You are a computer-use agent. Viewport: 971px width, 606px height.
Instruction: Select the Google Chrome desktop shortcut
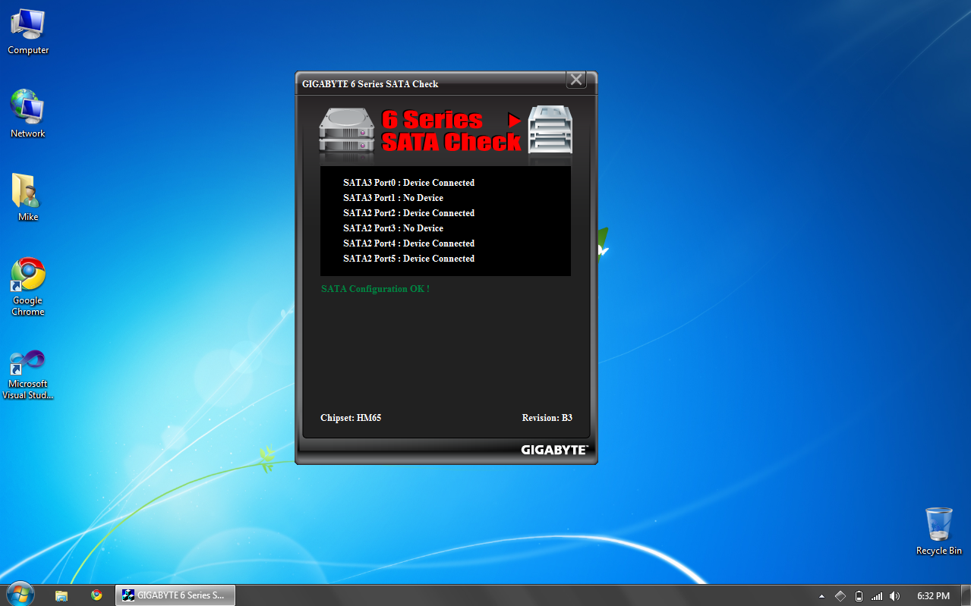coord(28,287)
